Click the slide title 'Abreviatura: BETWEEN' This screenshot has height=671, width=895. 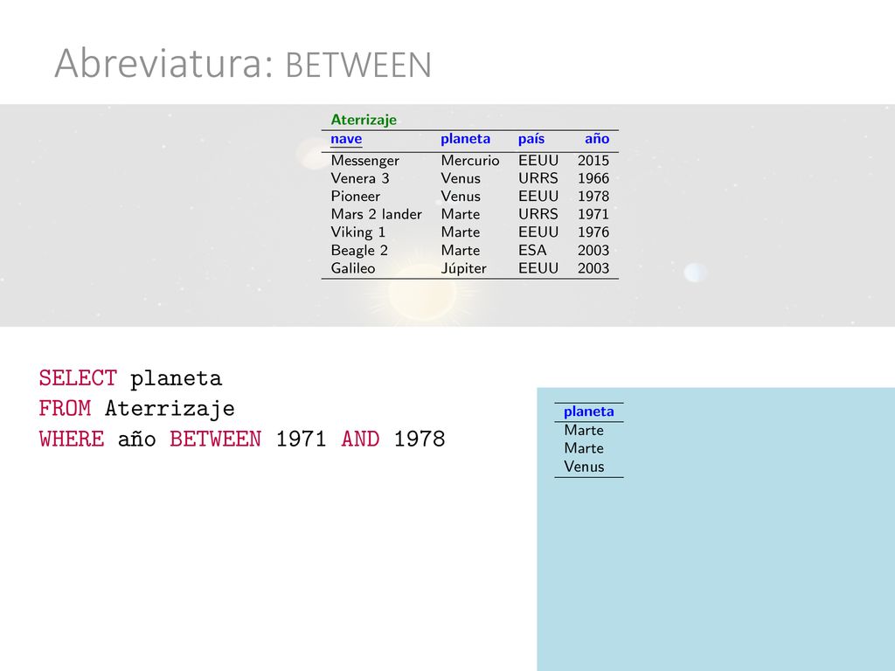point(243,64)
